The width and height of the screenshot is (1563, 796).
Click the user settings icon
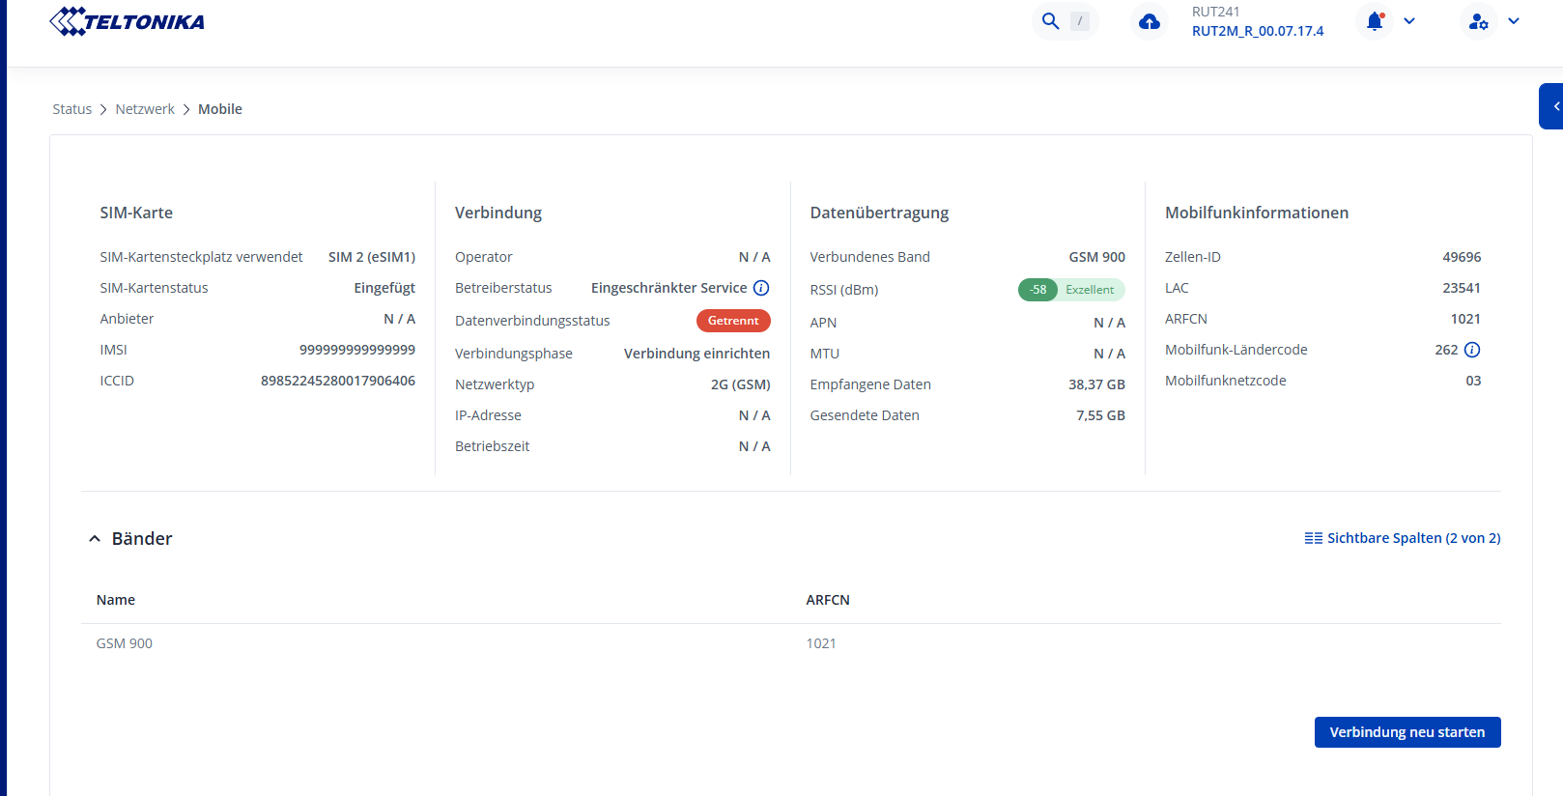[x=1478, y=21]
